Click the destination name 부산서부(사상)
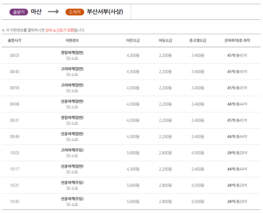The image size is (263, 213). 105,12
